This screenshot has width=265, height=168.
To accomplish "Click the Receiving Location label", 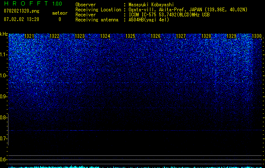I will click(x=98, y=10).
